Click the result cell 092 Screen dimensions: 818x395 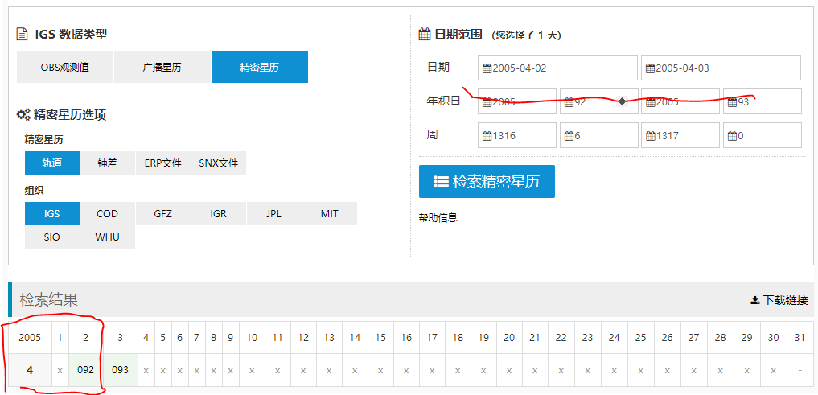coord(85,370)
